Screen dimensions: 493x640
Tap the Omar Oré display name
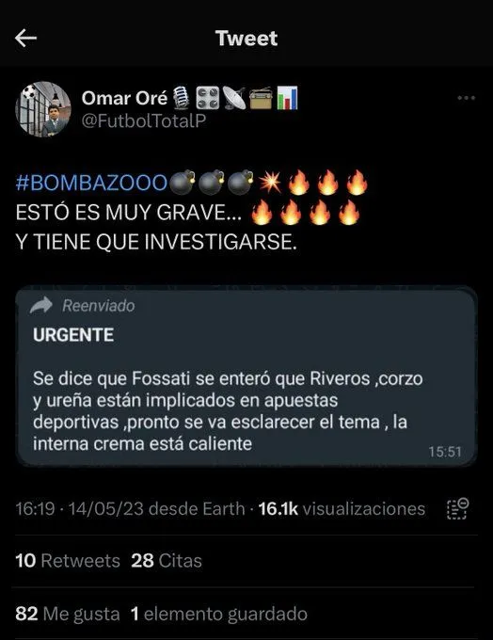tap(124, 98)
